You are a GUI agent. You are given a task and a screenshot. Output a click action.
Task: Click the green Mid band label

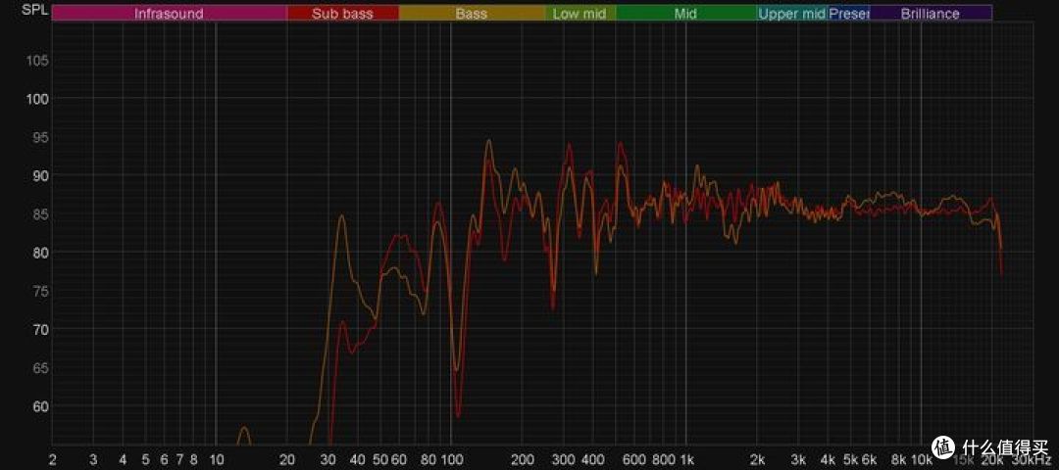(x=686, y=14)
